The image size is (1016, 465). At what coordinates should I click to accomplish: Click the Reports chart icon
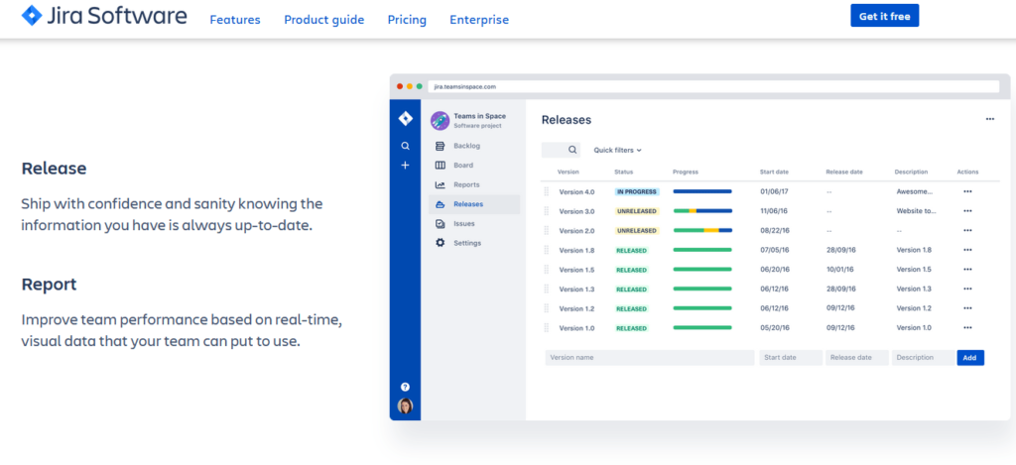pos(440,184)
